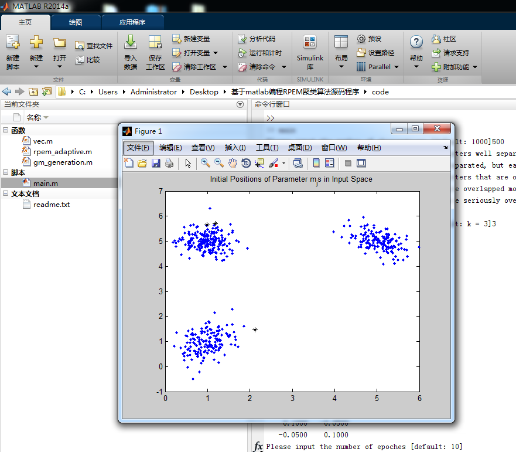
Task: Open 布局 (Layout) dropdown
Action: [341, 67]
